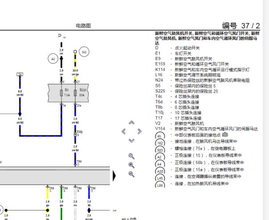Click the pan up arrow
The height and width of the screenshot is (220, 269).
point(131,123)
